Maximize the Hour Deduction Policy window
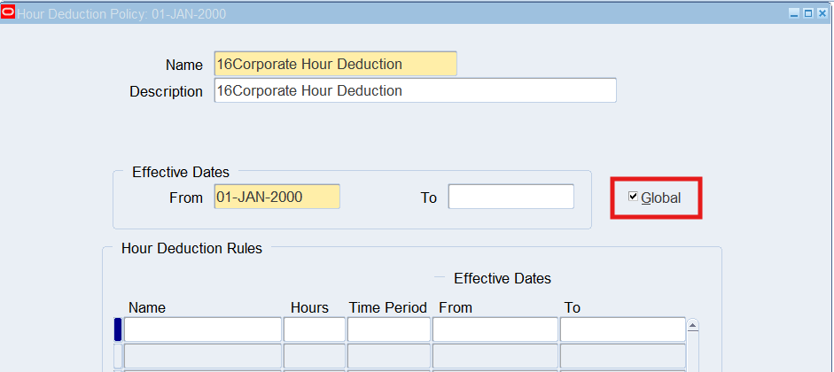The width and height of the screenshot is (834, 372). (807, 13)
